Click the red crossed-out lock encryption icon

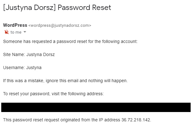pyautogui.click(x=7, y=32)
